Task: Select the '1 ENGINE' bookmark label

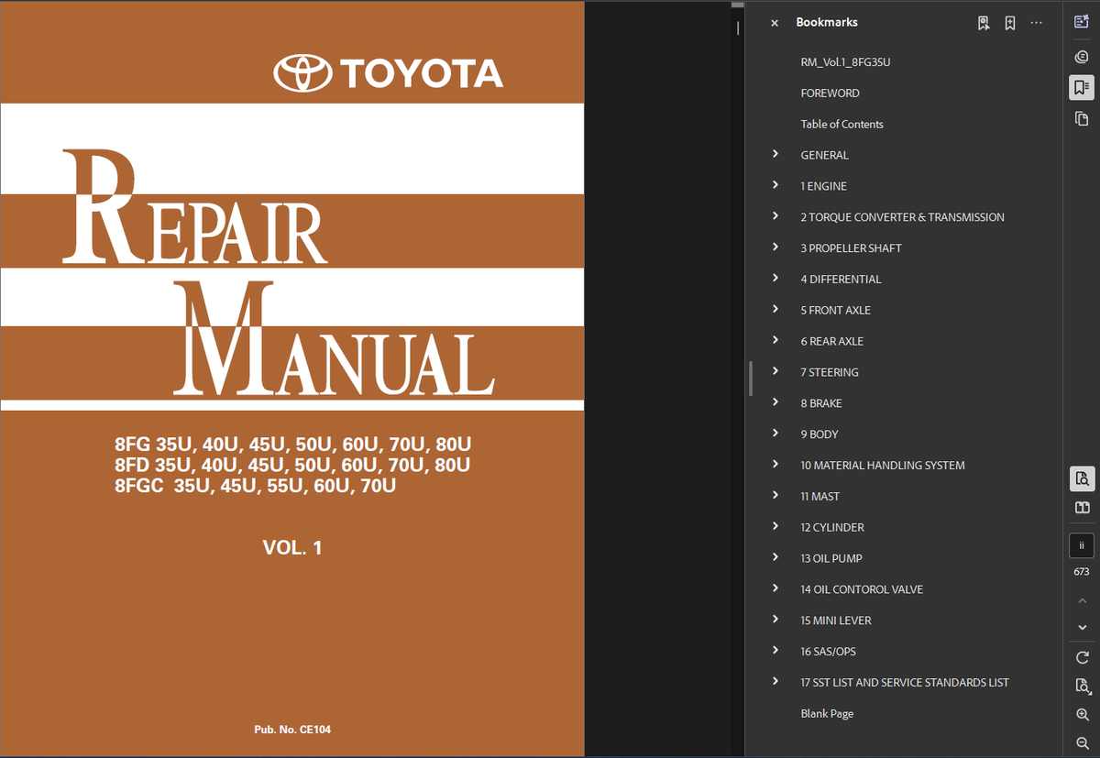Action: [823, 186]
